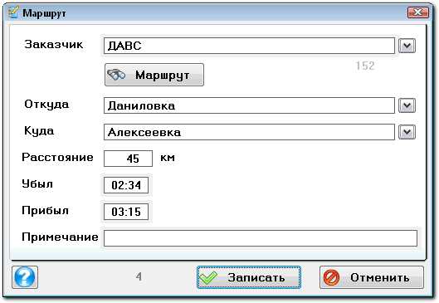Click the green checkmark icon on Записать
The image size is (439, 303).
(208, 277)
